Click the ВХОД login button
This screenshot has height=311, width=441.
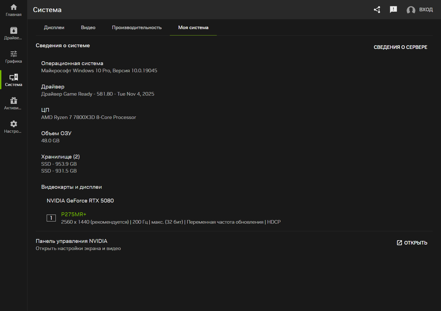[x=426, y=10]
